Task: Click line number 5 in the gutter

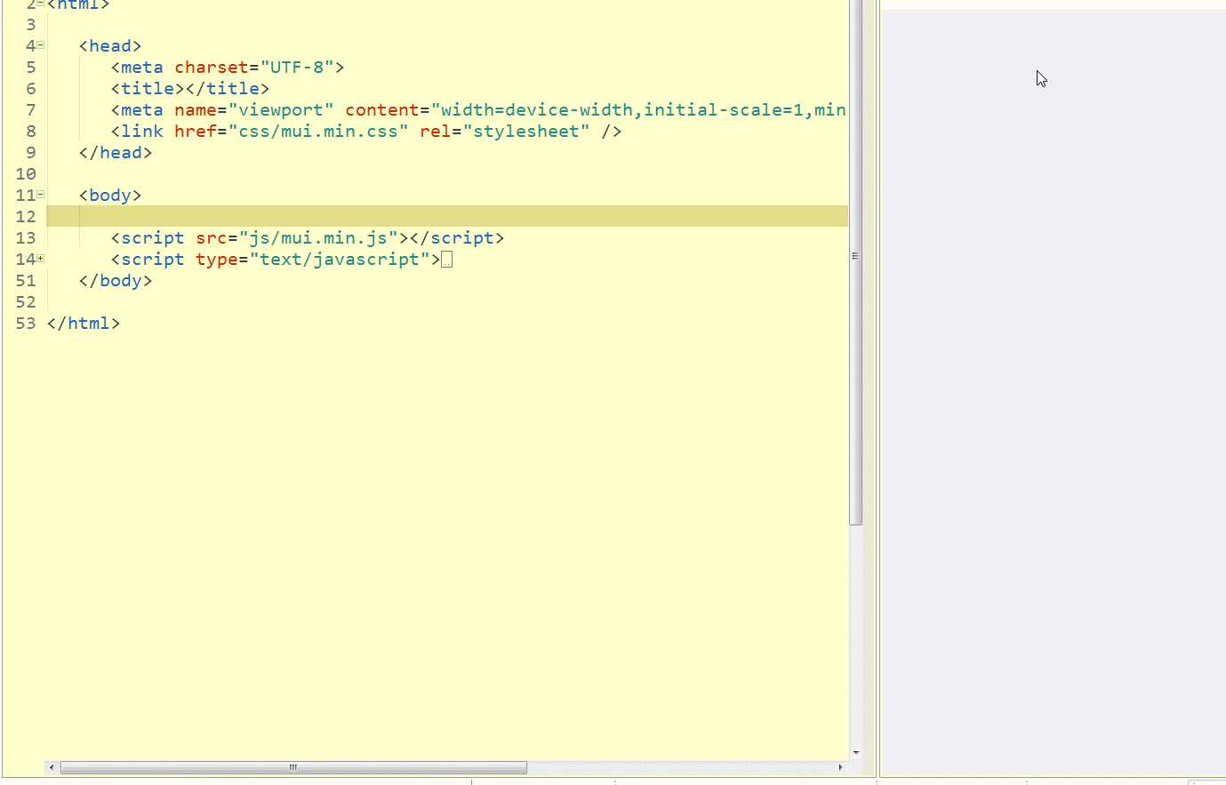Action: (31, 68)
